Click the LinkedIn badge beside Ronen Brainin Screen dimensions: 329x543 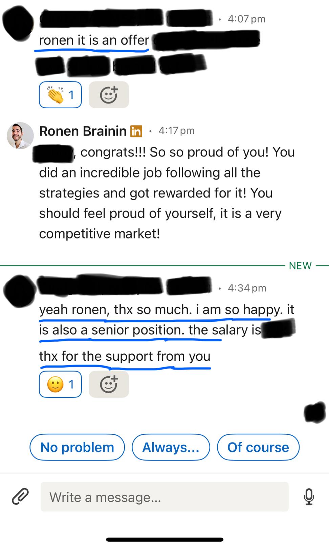click(136, 131)
